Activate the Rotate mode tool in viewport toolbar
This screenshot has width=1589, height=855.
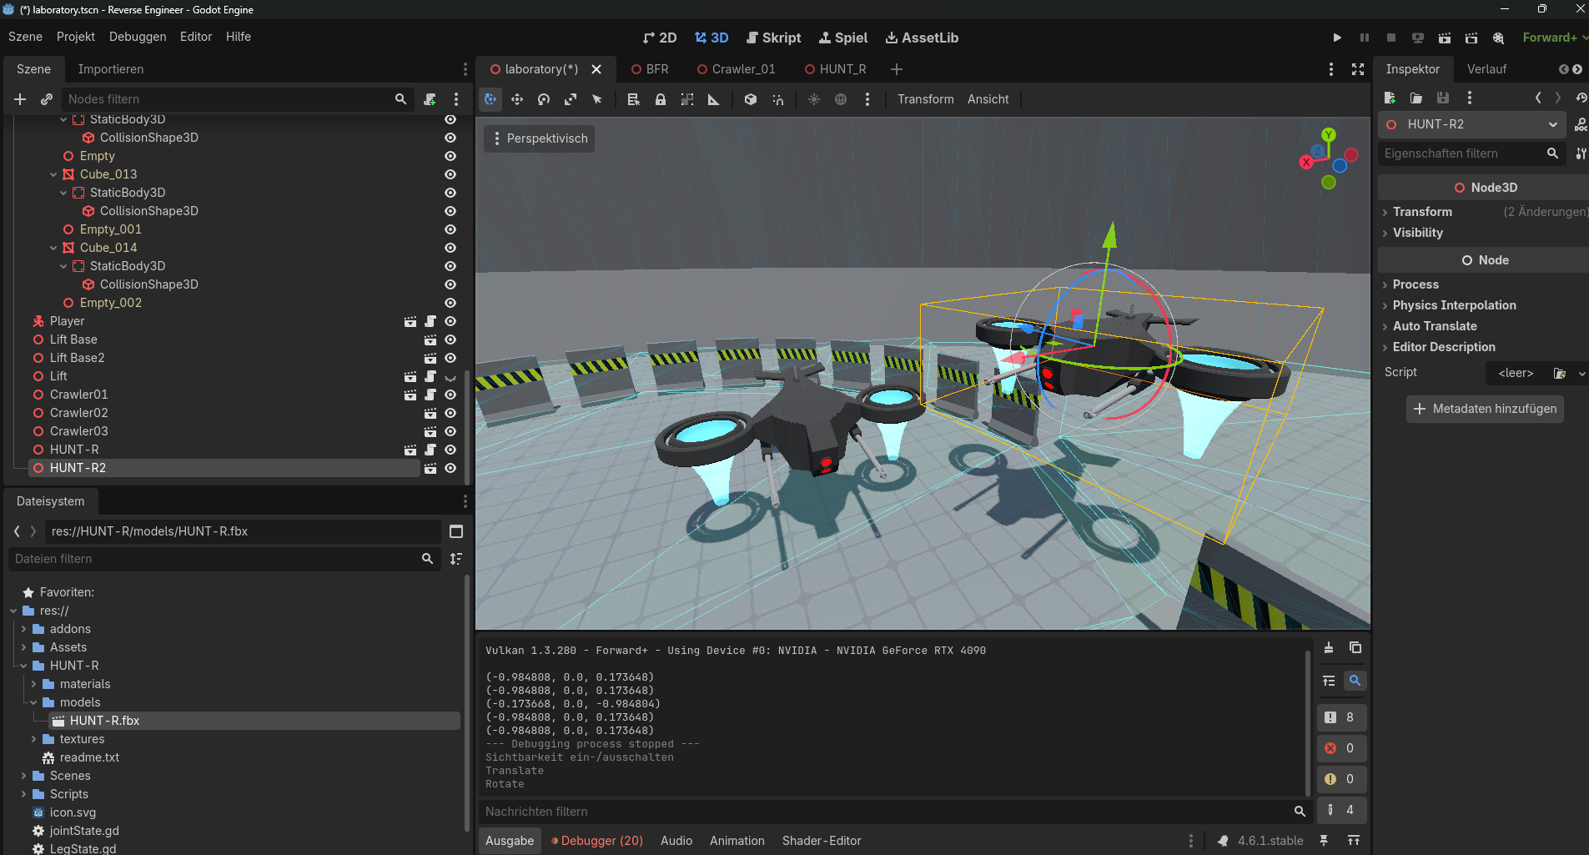tap(544, 99)
